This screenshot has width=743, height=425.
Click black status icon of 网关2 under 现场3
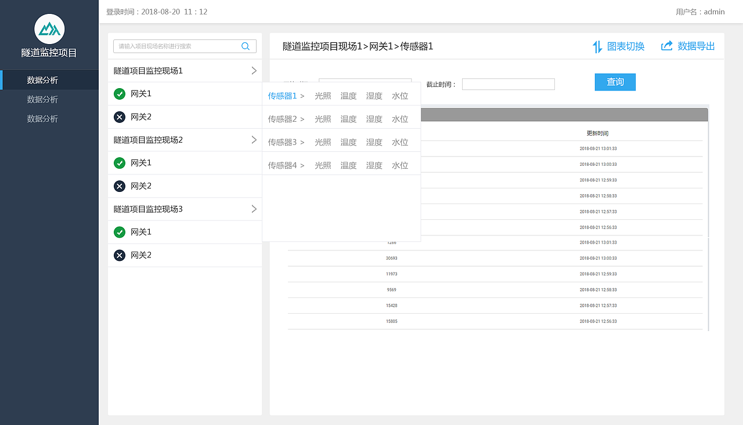(119, 255)
